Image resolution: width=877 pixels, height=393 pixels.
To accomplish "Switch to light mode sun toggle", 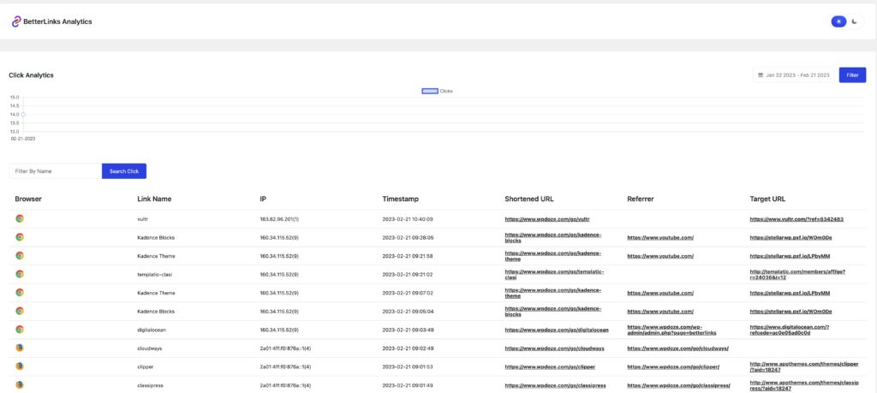I will (838, 21).
